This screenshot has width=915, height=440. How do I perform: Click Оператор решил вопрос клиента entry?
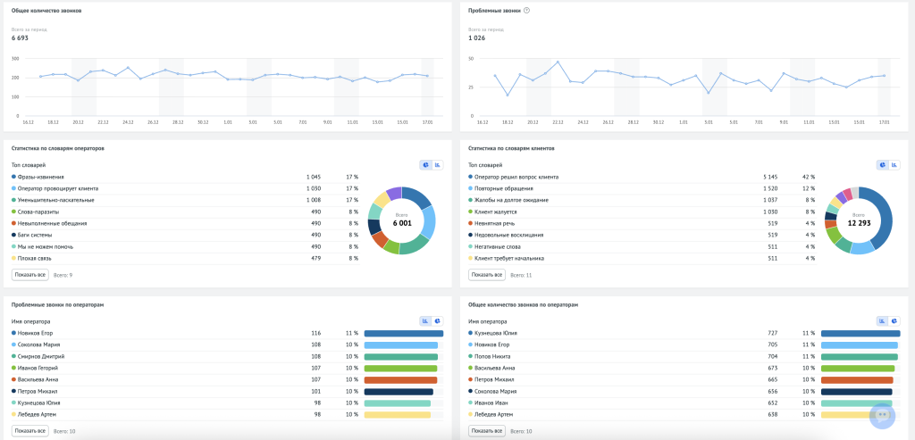pos(517,177)
